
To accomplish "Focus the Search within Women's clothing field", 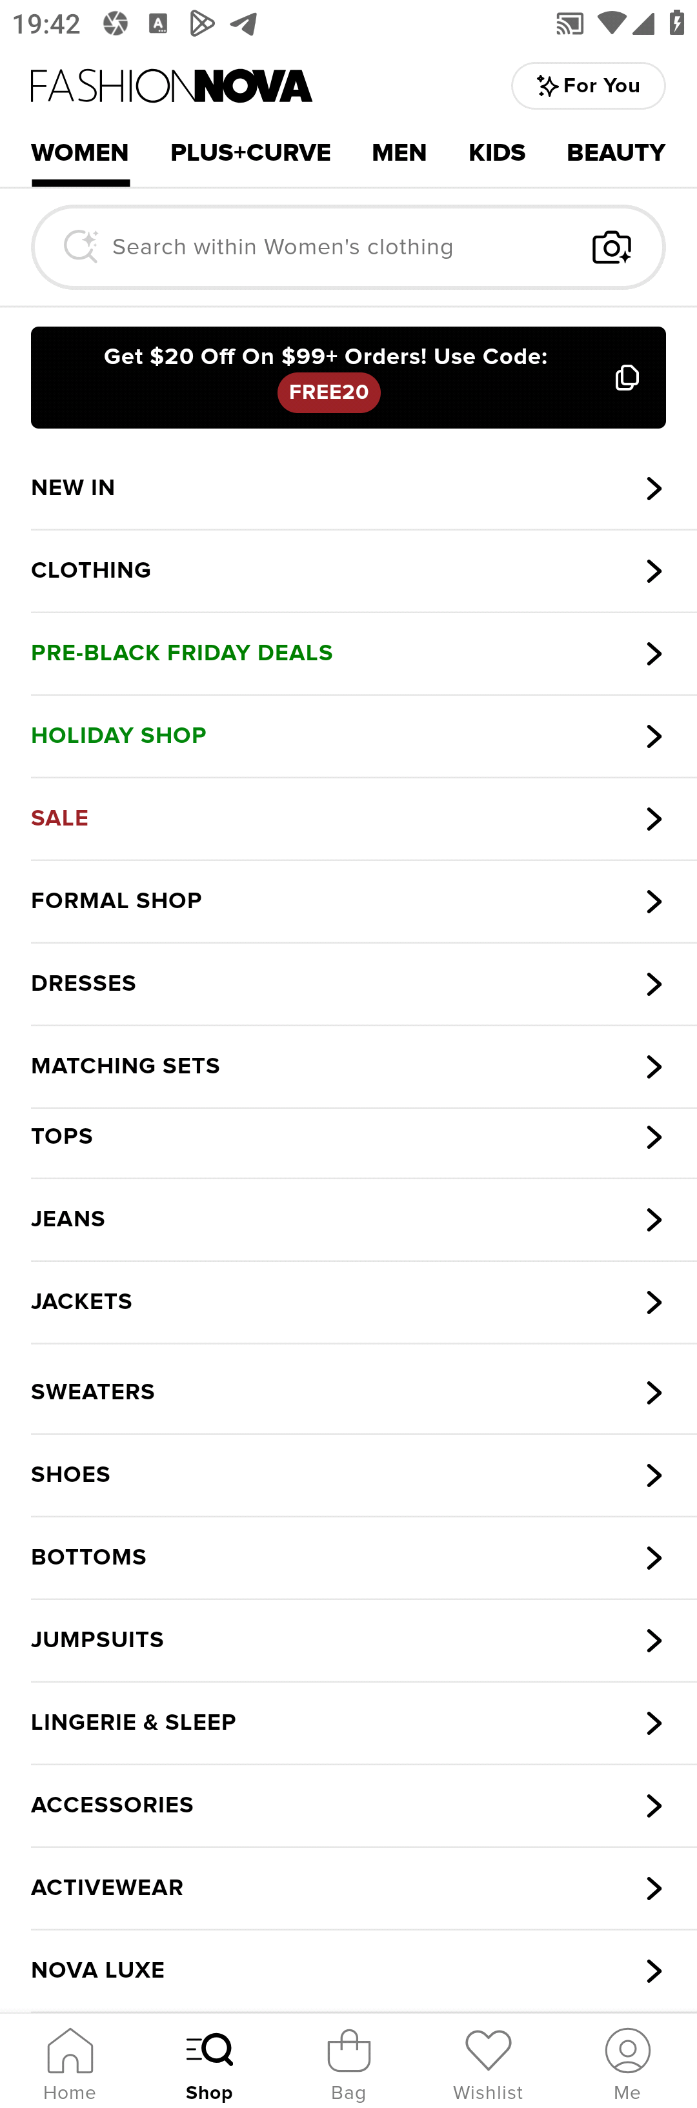I will click(x=348, y=247).
